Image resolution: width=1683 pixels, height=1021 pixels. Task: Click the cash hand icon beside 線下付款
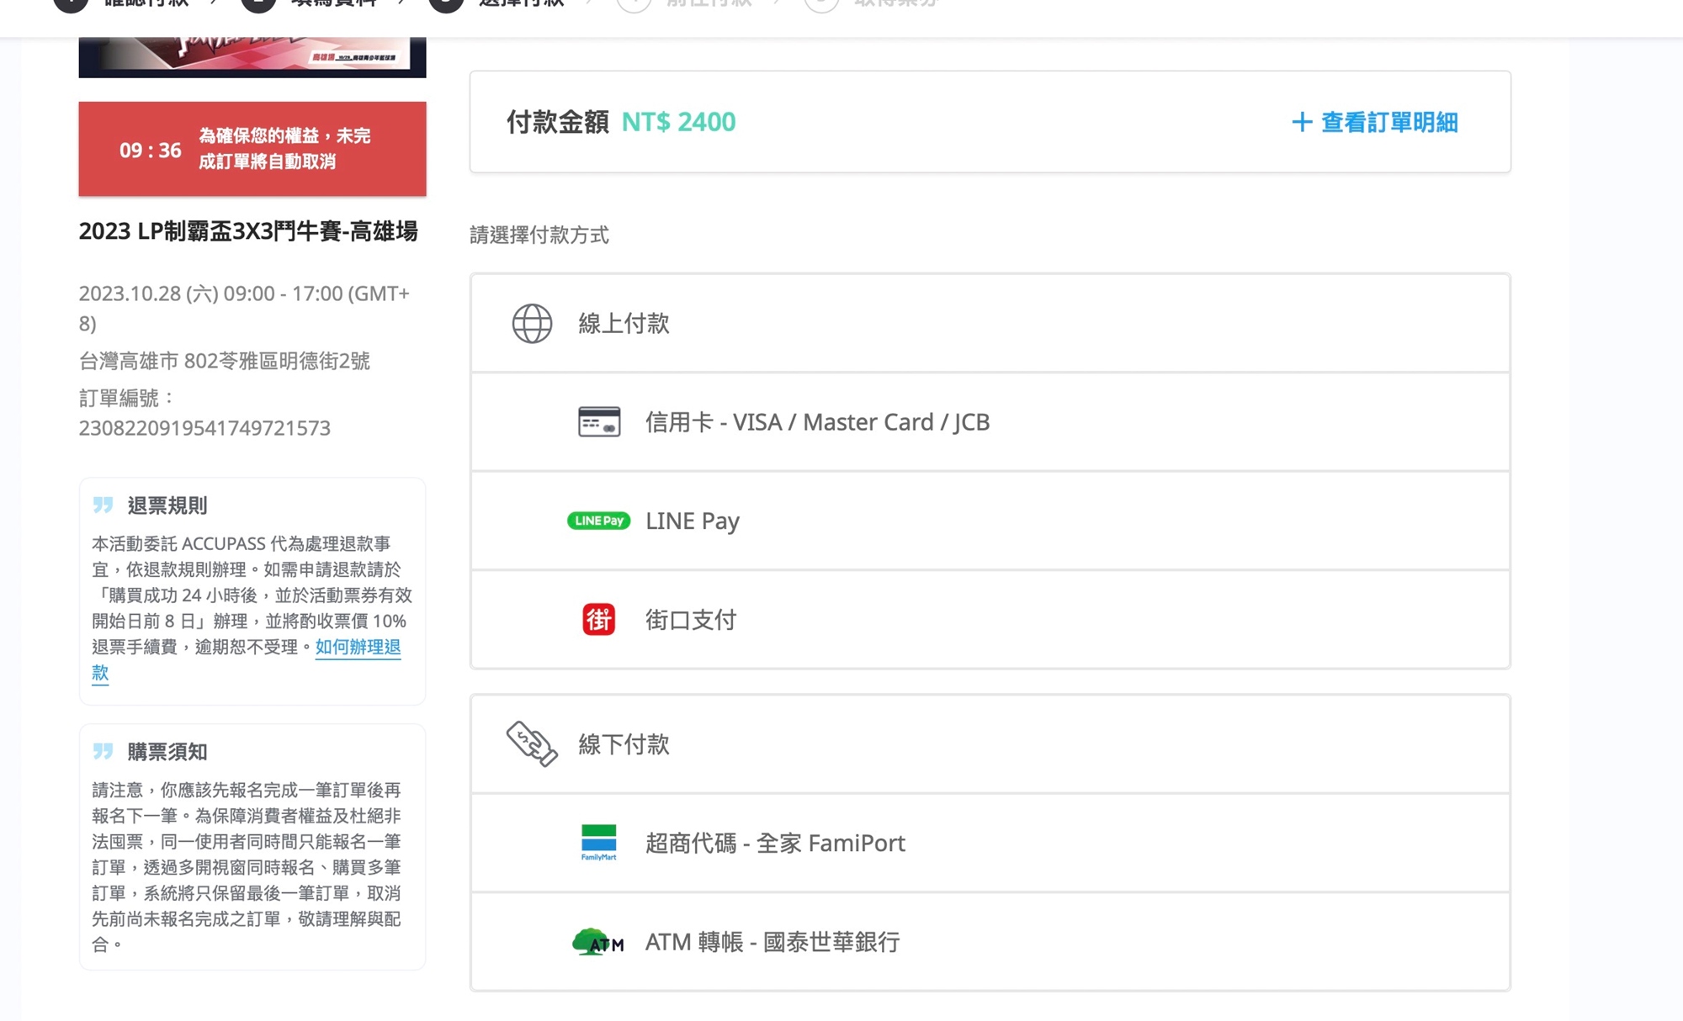pyautogui.click(x=532, y=743)
